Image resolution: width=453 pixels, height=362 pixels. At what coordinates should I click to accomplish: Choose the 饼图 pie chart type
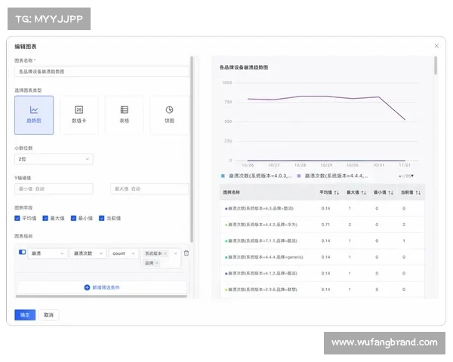169,115
